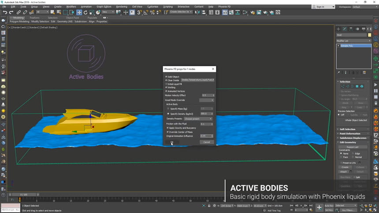Open the Curve Editor icon
Image resolution: width=379 pixels, height=213 pixels.
point(231,12)
